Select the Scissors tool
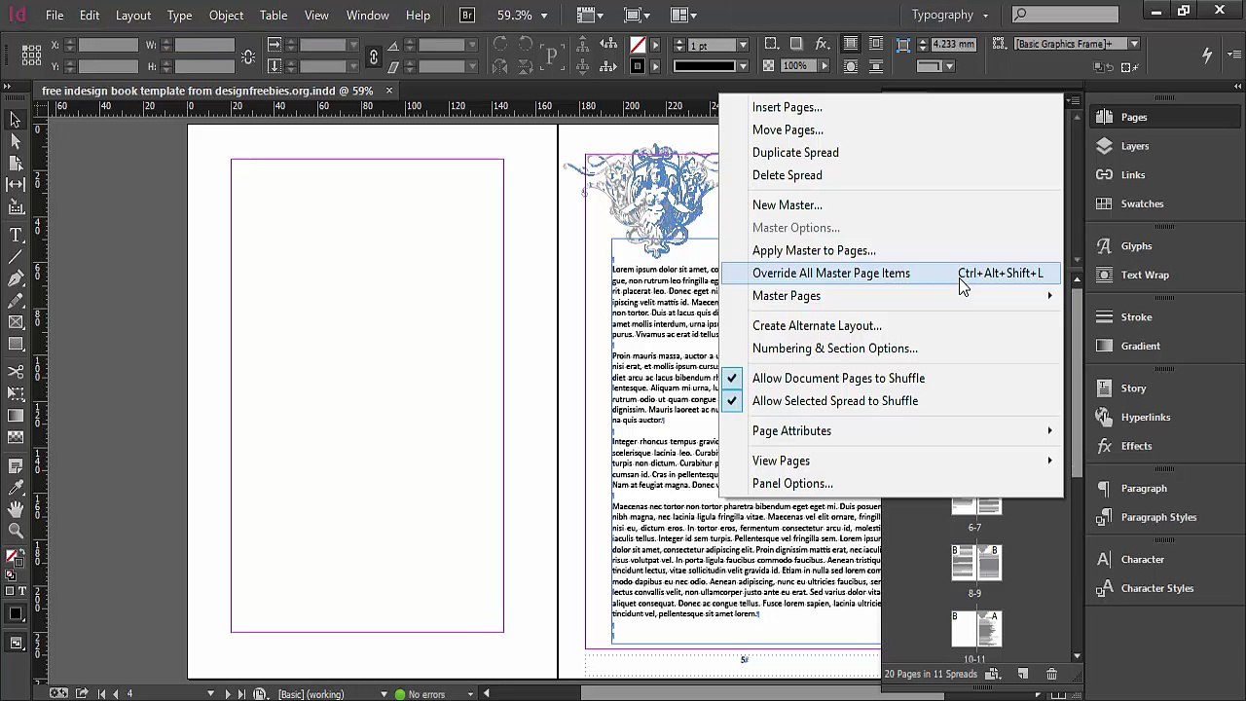 coord(16,372)
